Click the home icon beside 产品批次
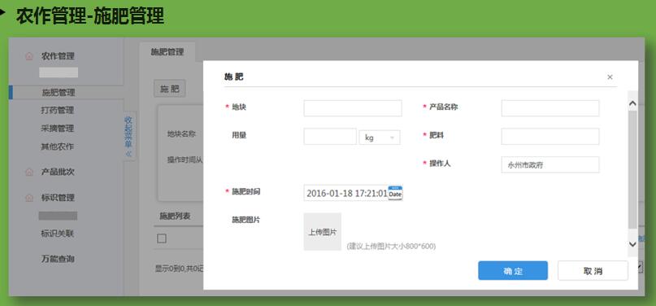The image size is (656, 306). (x=29, y=172)
